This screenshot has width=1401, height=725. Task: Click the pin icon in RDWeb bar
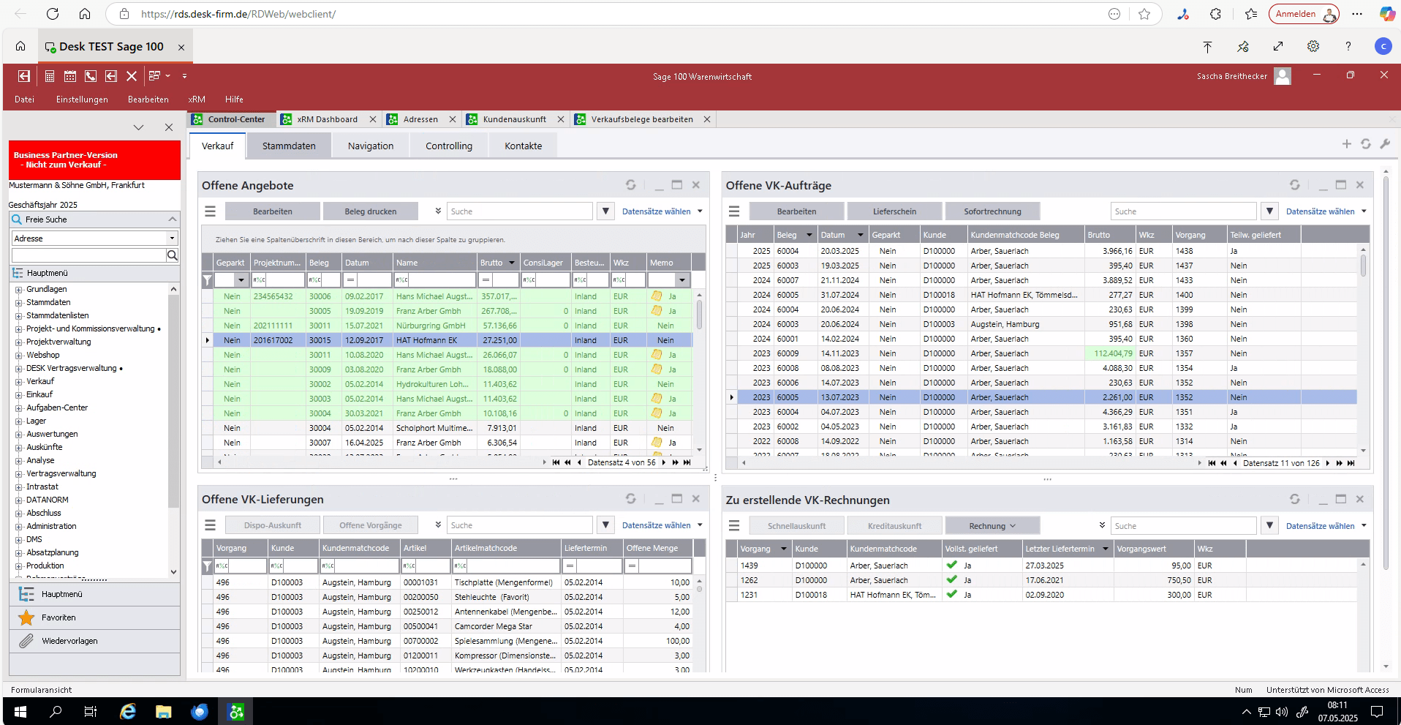tap(1243, 46)
